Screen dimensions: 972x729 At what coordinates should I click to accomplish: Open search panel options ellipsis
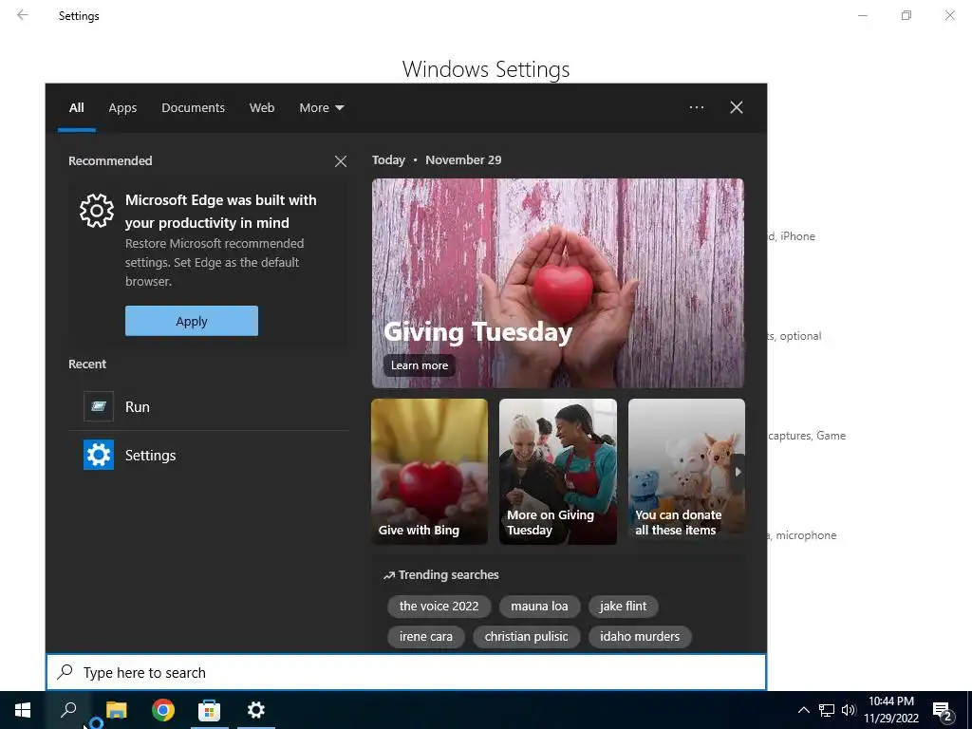pyautogui.click(x=696, y=107)
